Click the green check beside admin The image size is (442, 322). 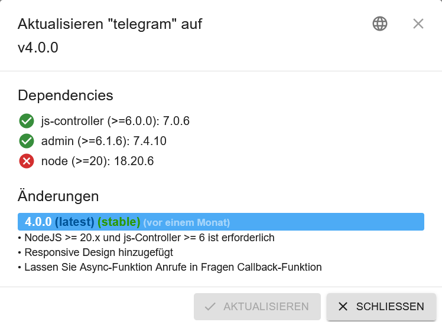27,141
